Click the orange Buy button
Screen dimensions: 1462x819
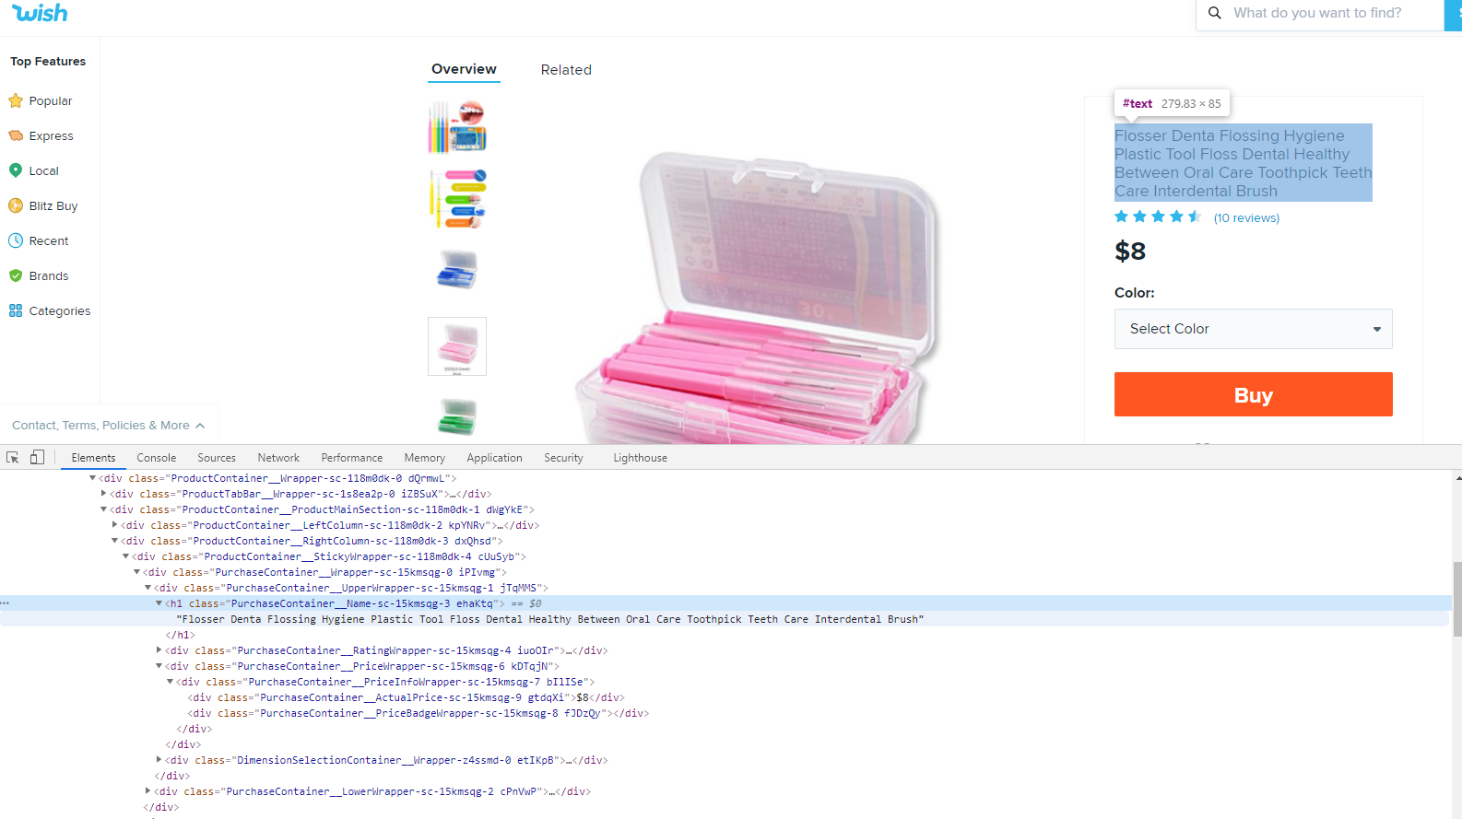[1253, 394]
